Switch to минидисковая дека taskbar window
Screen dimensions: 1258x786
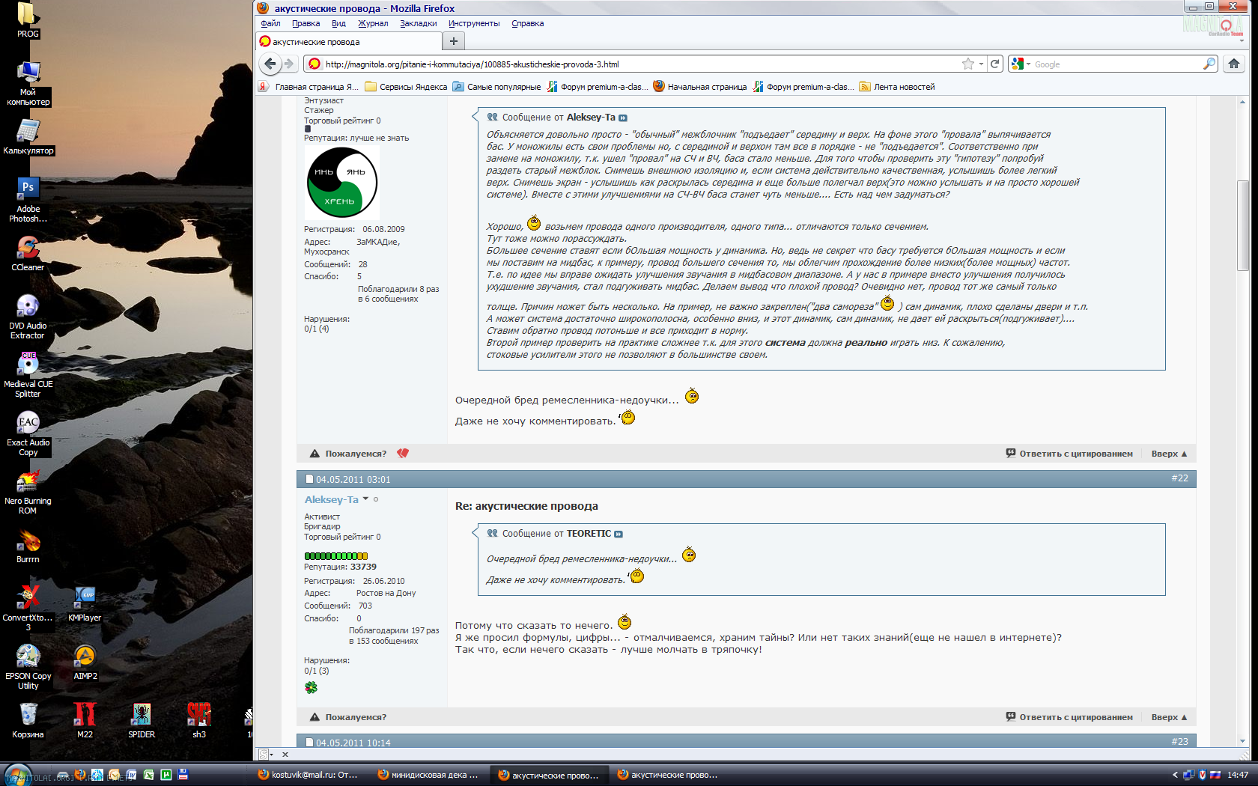(428, 775)
